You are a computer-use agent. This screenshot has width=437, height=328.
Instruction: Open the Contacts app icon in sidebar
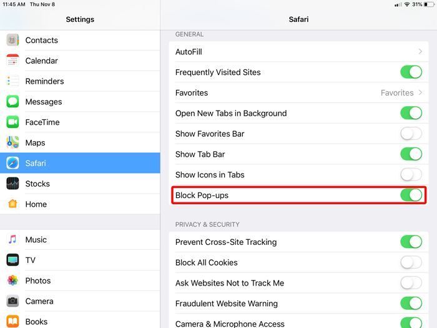[12, 40]
